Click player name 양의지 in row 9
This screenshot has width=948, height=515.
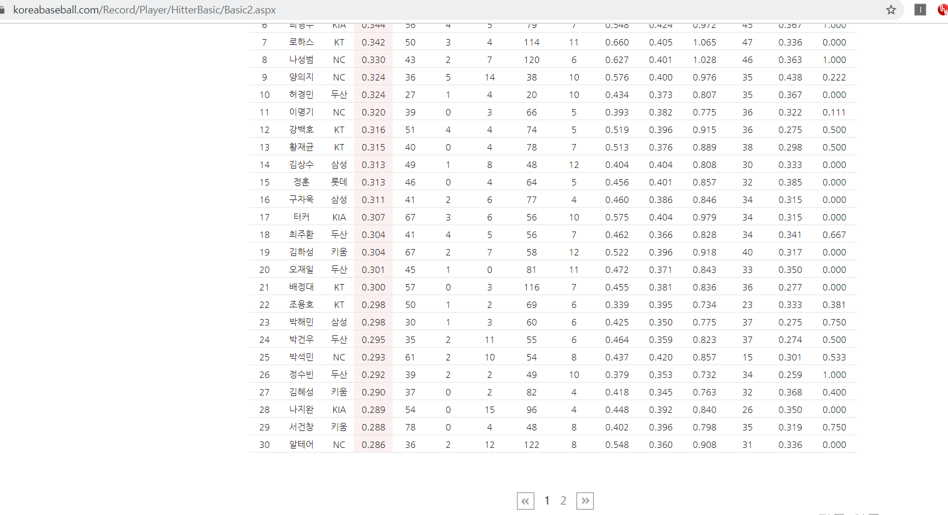[x=302, y=77]
